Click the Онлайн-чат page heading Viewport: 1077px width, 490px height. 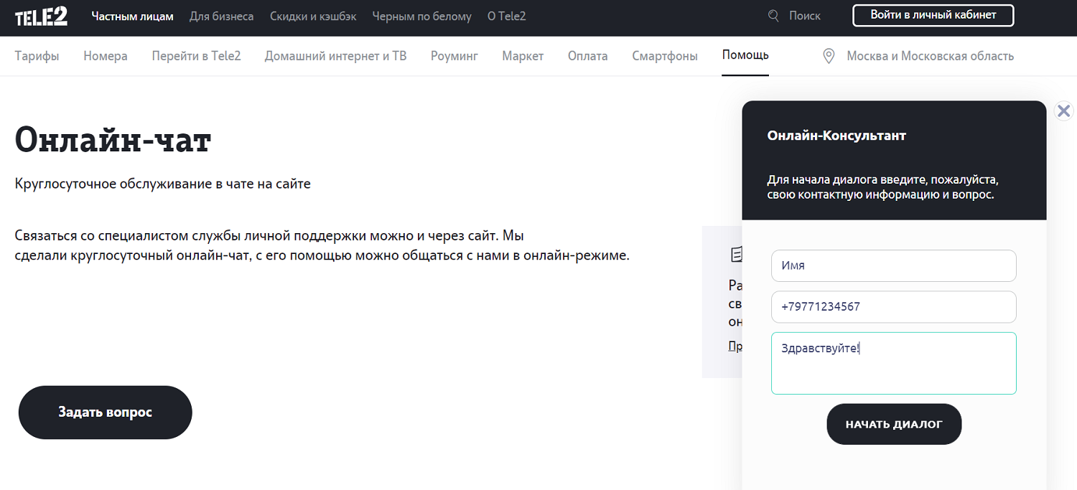(x=113, y=140)
